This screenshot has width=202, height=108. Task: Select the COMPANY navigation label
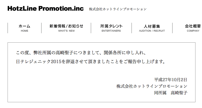(193, 31)
